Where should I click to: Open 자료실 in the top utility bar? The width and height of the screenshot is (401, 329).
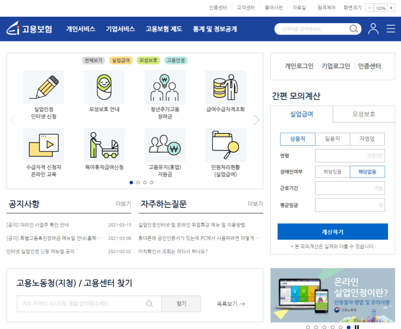[x=299, y=8]
